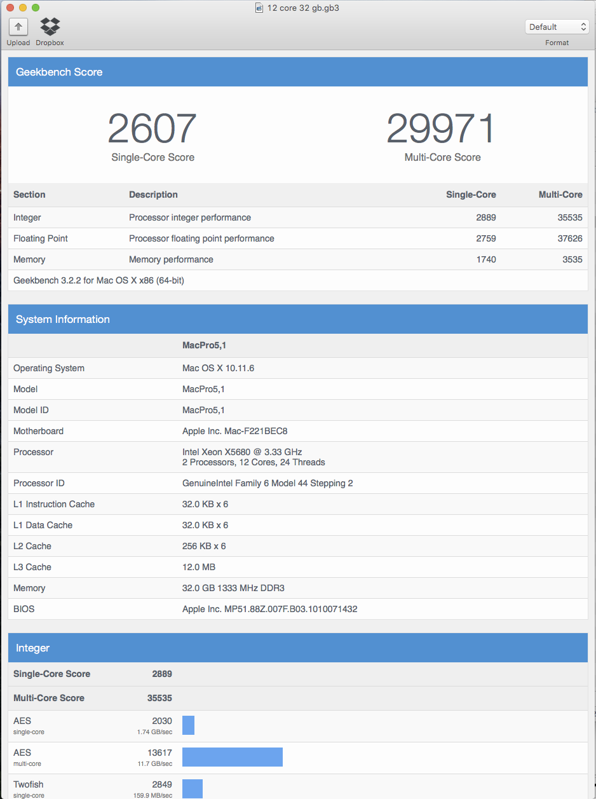Click the Upload toolbar icon

[x=18, y=27]
